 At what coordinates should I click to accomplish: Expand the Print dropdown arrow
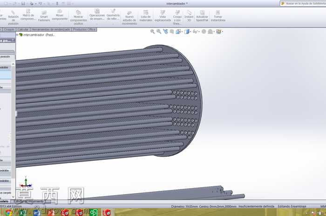[x=35, y=4]
